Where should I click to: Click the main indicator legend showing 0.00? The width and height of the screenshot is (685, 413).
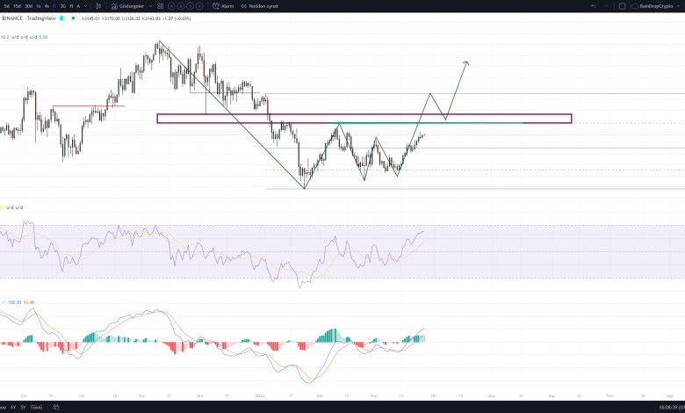tap(24, 37)
